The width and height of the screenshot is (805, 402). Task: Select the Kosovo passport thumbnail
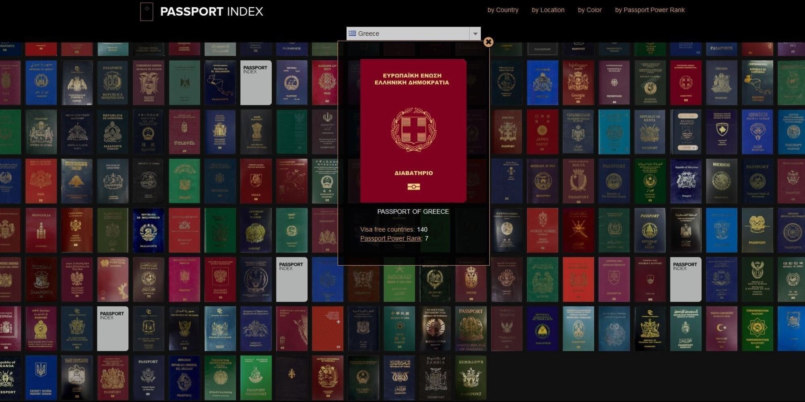721,132
